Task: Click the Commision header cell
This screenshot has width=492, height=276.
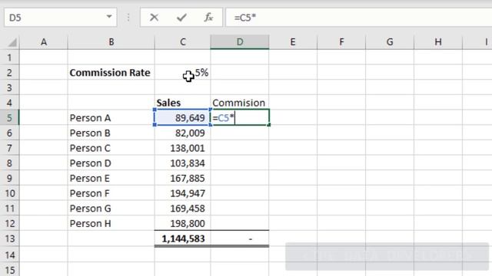Action: coord(240,103)
